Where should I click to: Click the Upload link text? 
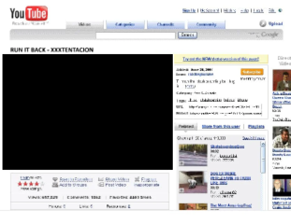(276, 24)
